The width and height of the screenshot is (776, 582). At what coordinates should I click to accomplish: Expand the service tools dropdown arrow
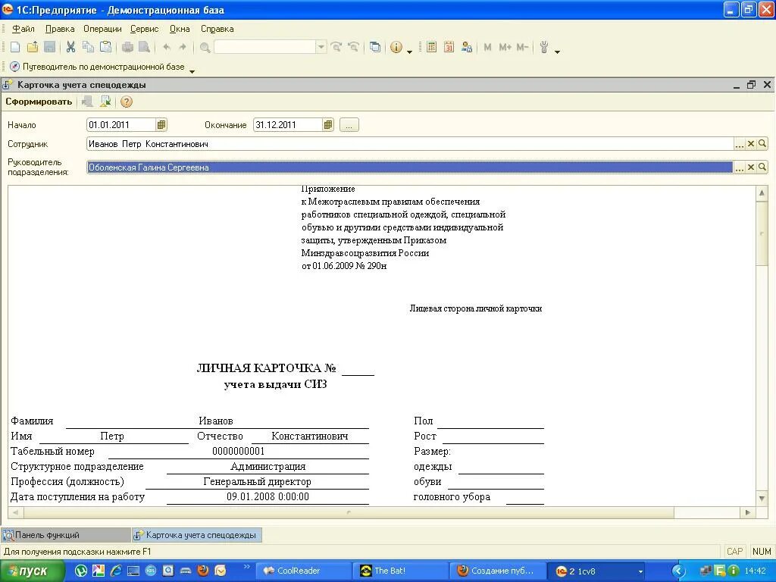click(557, 52)
